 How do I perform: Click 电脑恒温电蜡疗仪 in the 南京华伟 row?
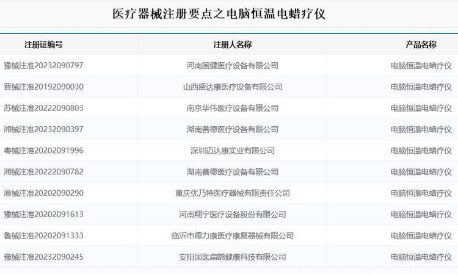pos(421,108)
